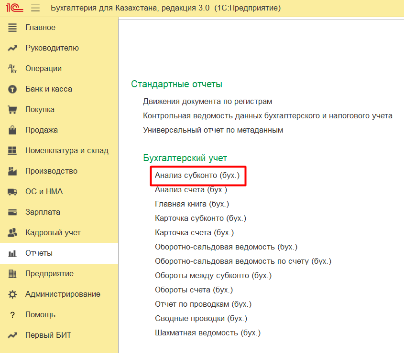Click the Операции Дт/Кт icon
Image resolution: width=404 pixels, height=353 pixels.
[12, 69]
